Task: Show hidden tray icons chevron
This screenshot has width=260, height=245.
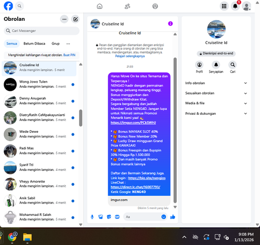Action: [185, 237]
